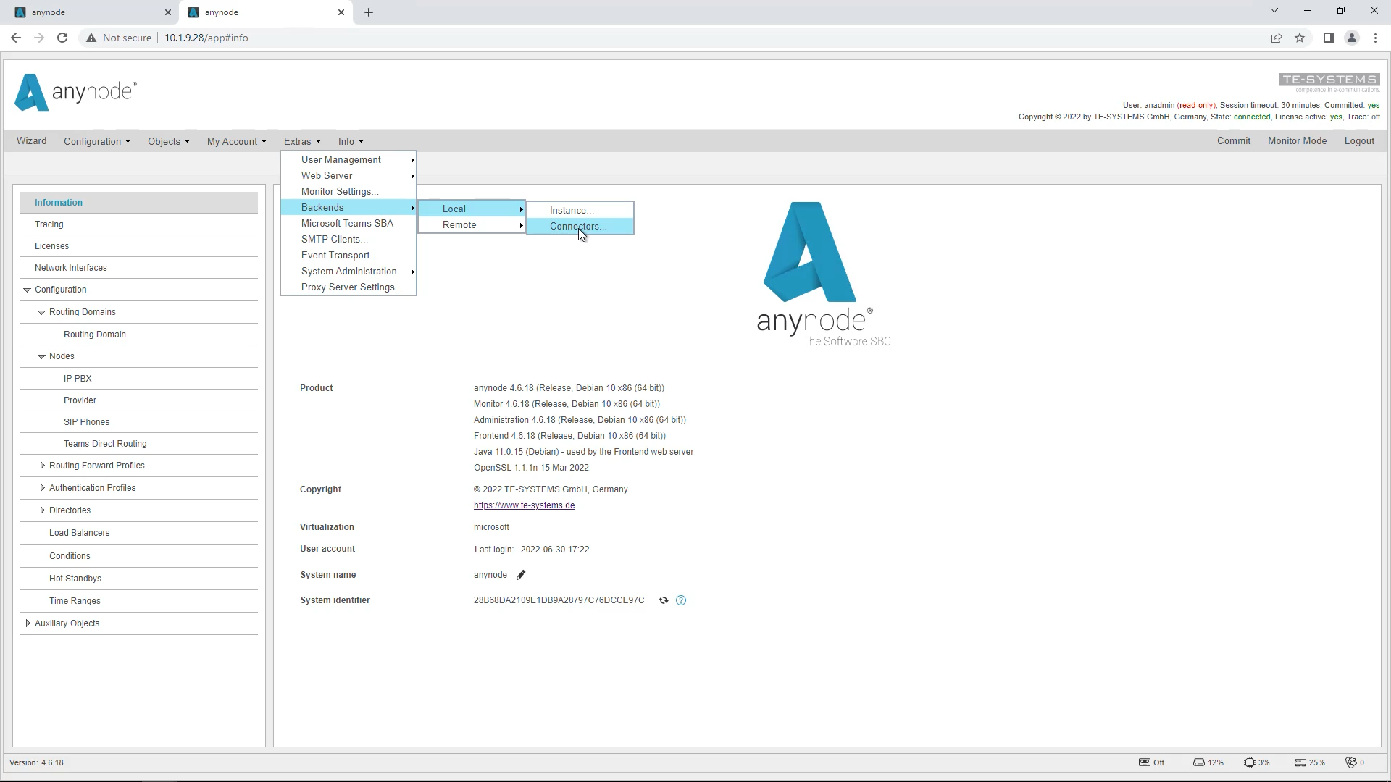This screenshot has height=782, width=1391.
Task: Click the Commit button
Action: coord(1233,141)
